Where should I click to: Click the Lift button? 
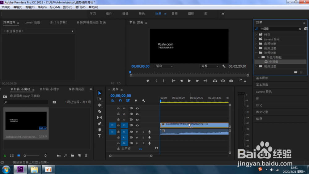tap(215, 81)
